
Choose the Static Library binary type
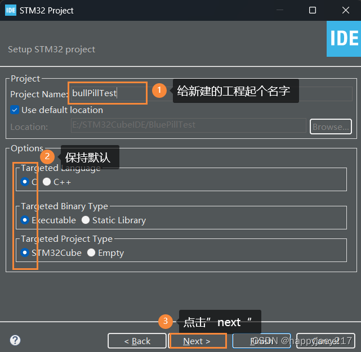[x=86, y=220]
